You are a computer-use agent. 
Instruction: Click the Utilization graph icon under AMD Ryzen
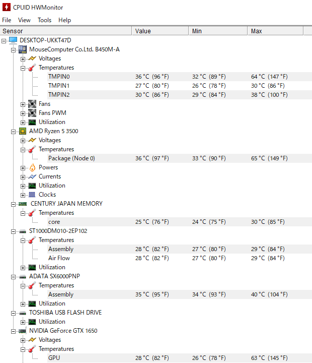click(32, 186)
